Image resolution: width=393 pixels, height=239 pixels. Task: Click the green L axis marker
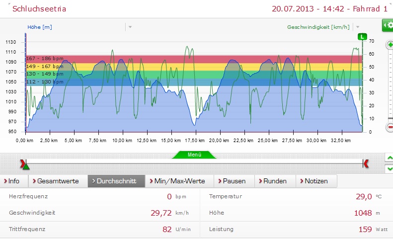coord(363,37)
